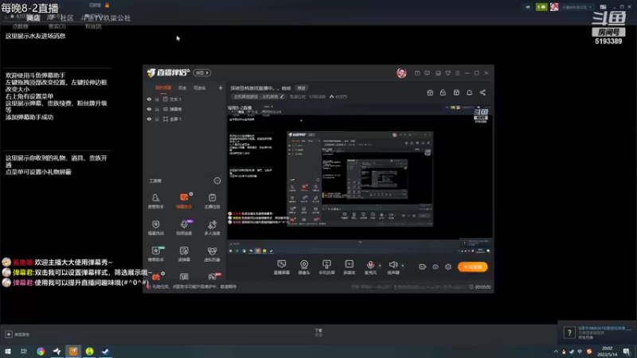Click the unlock icon above preview
Image resolution: width=637 pixels, height=358 pixels.
443,92
